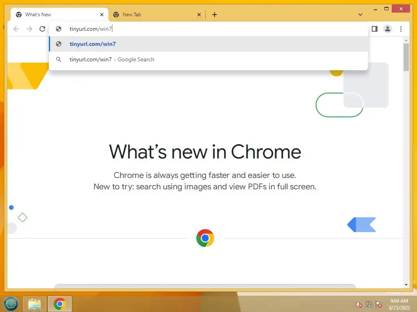Click the 'New to try: search using images' line
The height and width of the screenshot is (312, 417).
coord(205,186)
